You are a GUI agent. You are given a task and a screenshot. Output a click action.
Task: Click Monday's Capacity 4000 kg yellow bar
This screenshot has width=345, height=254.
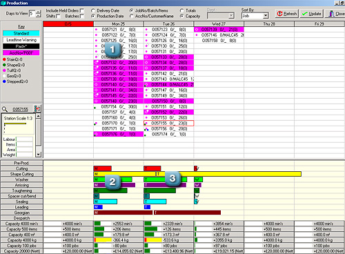(103, 240)
